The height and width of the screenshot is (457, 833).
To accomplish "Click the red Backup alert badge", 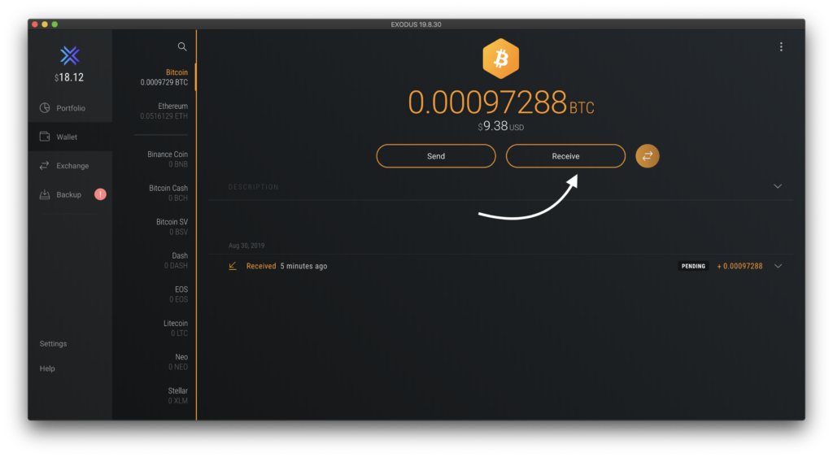I will tap(100, 194).
